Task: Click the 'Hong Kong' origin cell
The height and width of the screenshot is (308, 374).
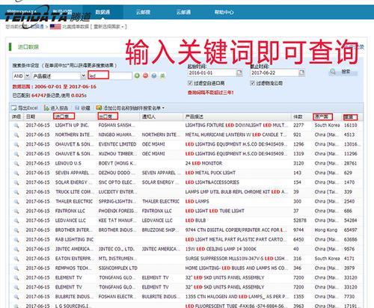Action: 326,230
